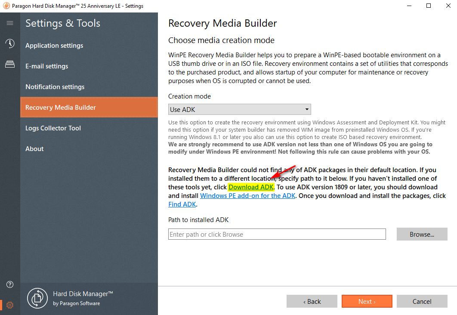Focus the Path to installed ADK field

(x=277, y=234)
